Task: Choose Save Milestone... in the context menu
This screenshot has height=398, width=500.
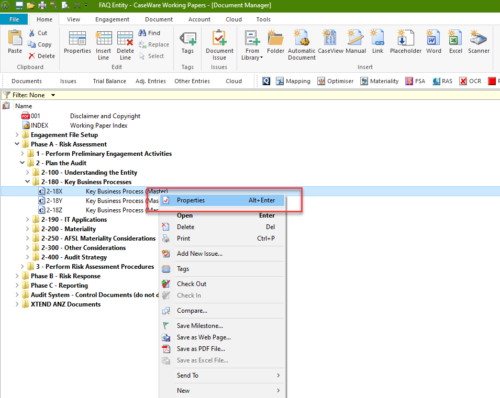Action: pyautogui.click(x=223, y=326)
